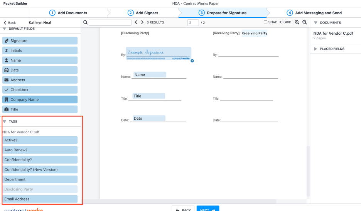Click step 1 circle icon

(52, 13)
